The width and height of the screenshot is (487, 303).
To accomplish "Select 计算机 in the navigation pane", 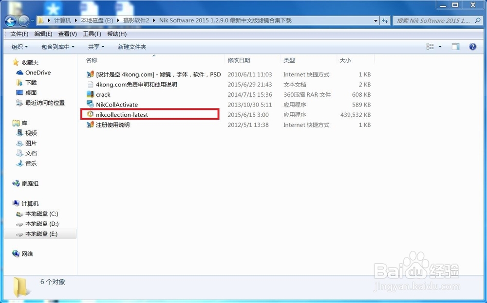I will coord(30,203).
